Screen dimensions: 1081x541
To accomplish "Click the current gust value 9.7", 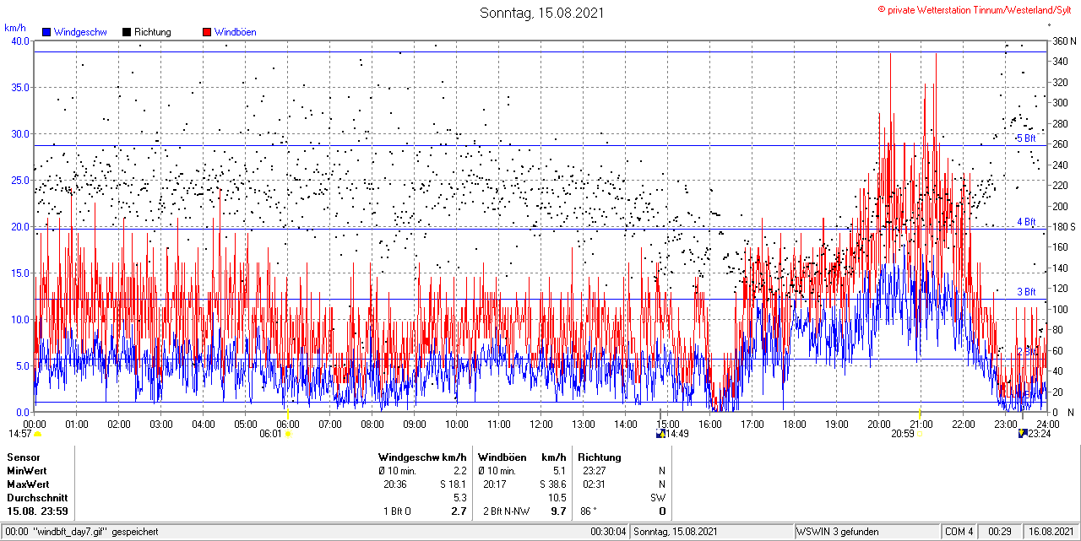I will click(x=558, y=511).
